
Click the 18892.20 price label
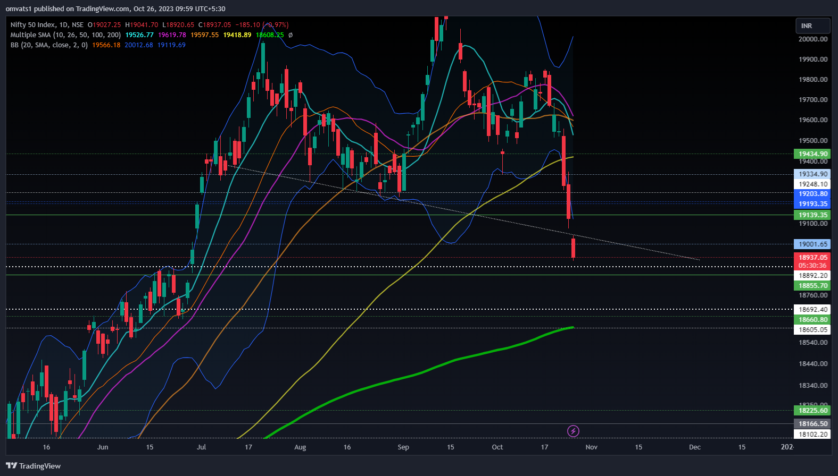812,276
